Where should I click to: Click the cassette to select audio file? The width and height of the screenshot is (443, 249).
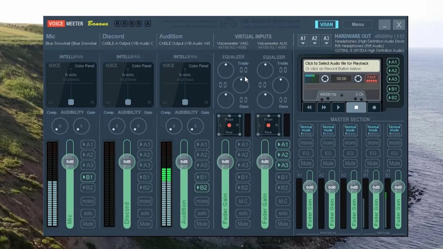coord(342,66)
